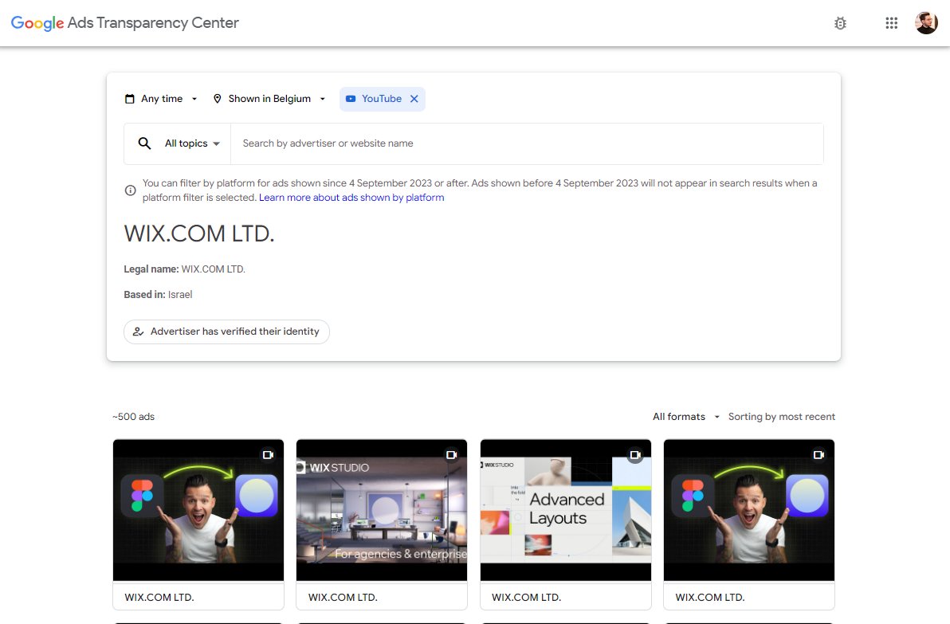Click WIX.COM LTD. label under Advanced Layouts ad

pos(527,598)
